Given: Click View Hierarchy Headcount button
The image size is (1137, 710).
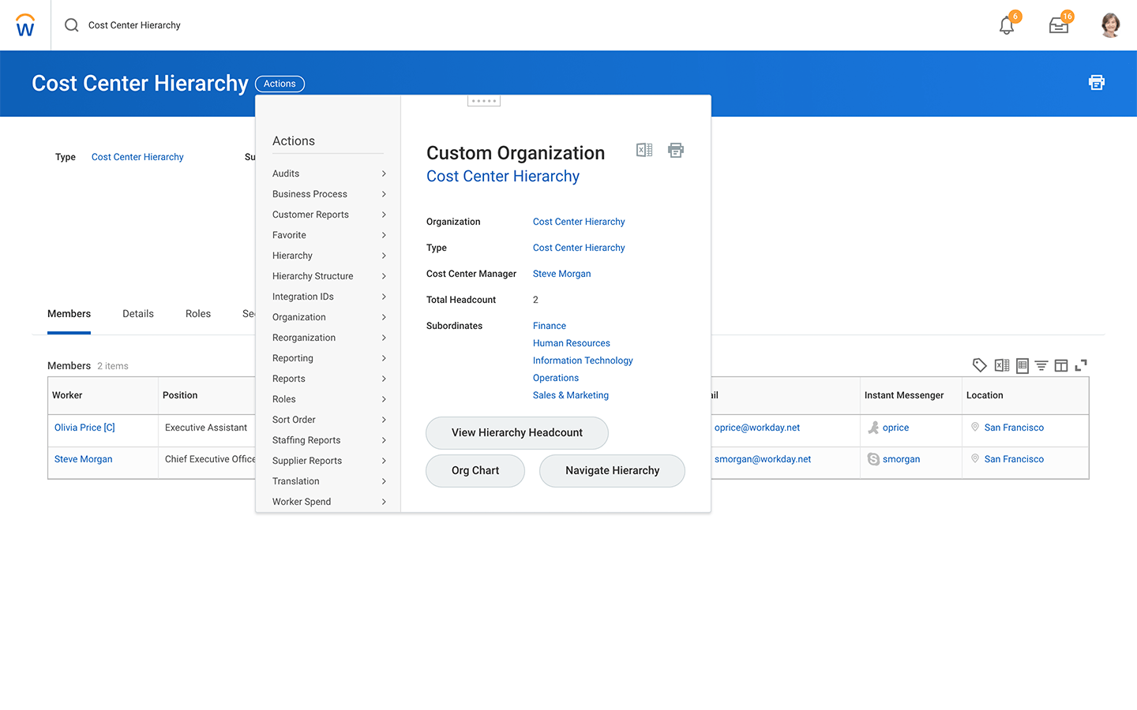Looking at the screenshot, I should click(517, 433).
